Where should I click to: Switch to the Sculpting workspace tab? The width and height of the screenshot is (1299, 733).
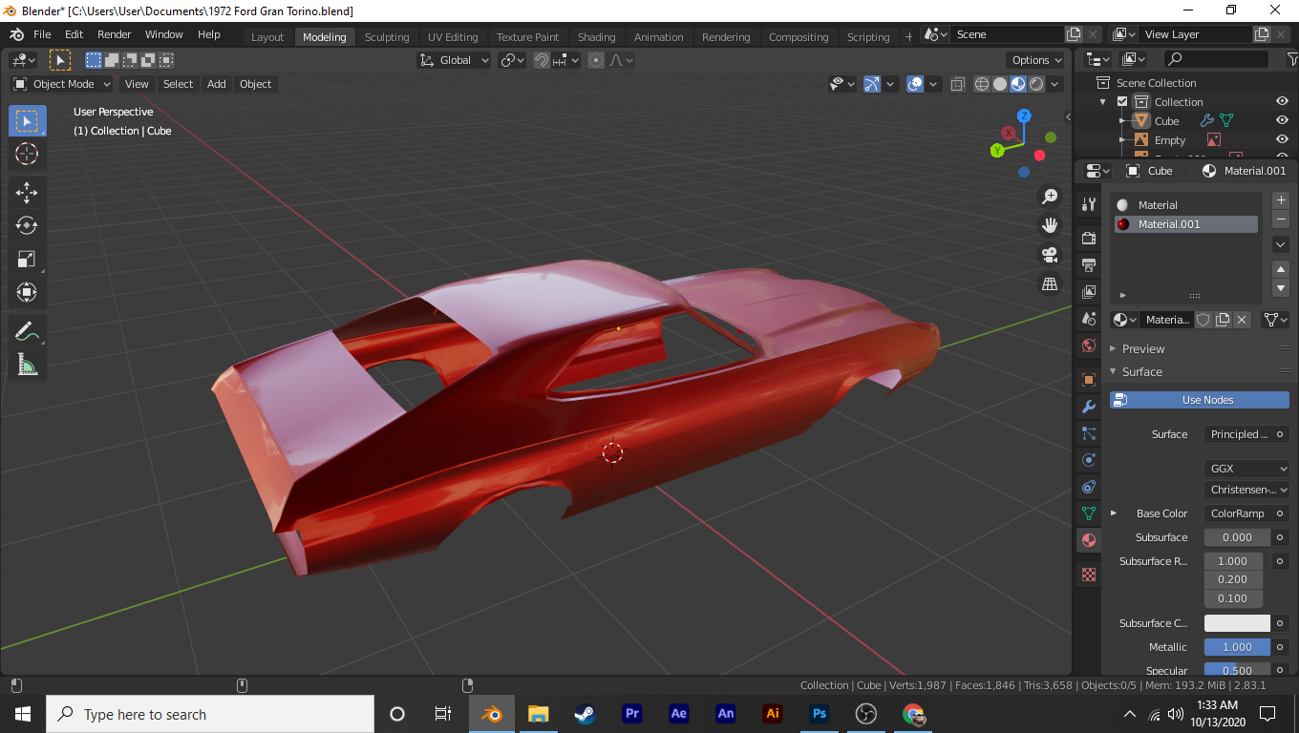pos(387,37)
